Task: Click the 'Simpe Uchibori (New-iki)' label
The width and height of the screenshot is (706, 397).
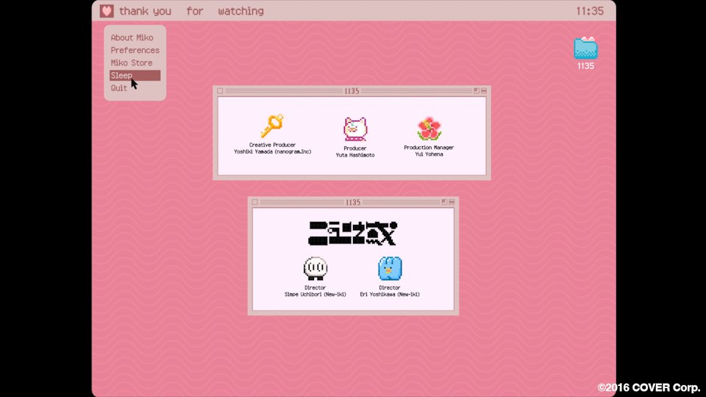Action: click(x=315, y=294)
